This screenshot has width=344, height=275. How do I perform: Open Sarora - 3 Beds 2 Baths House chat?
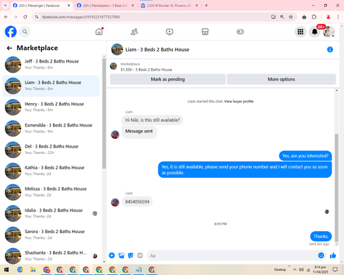coord(51,234)
